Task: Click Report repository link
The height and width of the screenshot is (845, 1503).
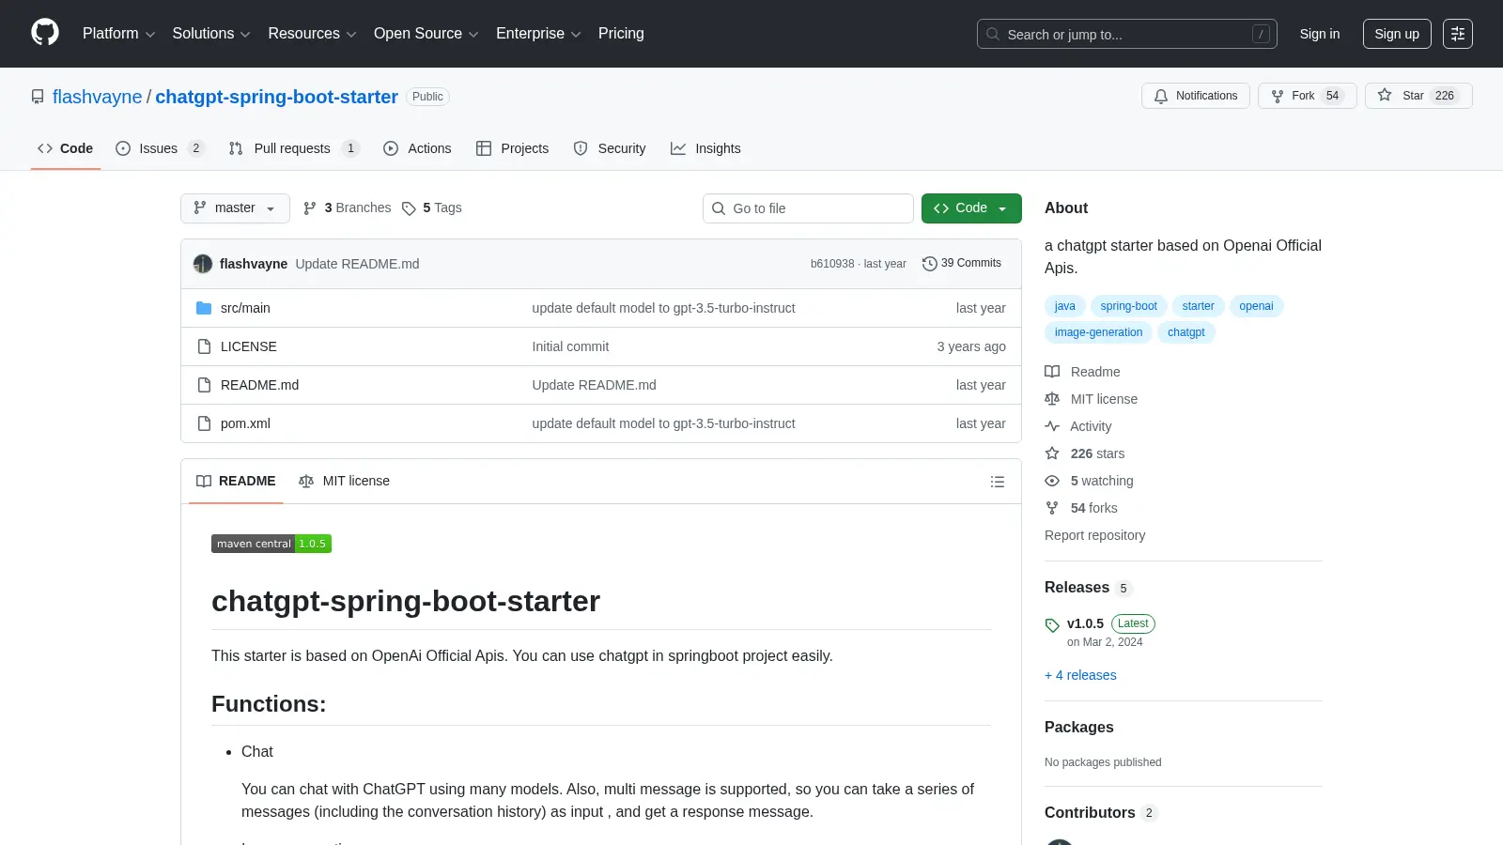Action: pos(1094,535)
